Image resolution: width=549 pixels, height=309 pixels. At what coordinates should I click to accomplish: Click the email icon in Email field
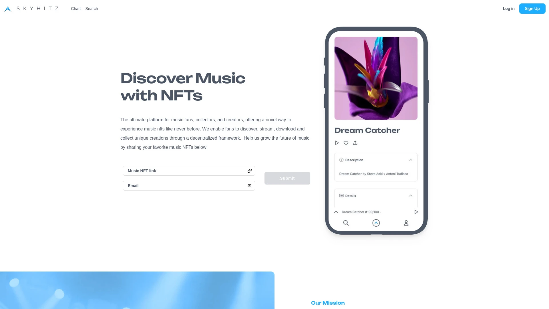250,186
